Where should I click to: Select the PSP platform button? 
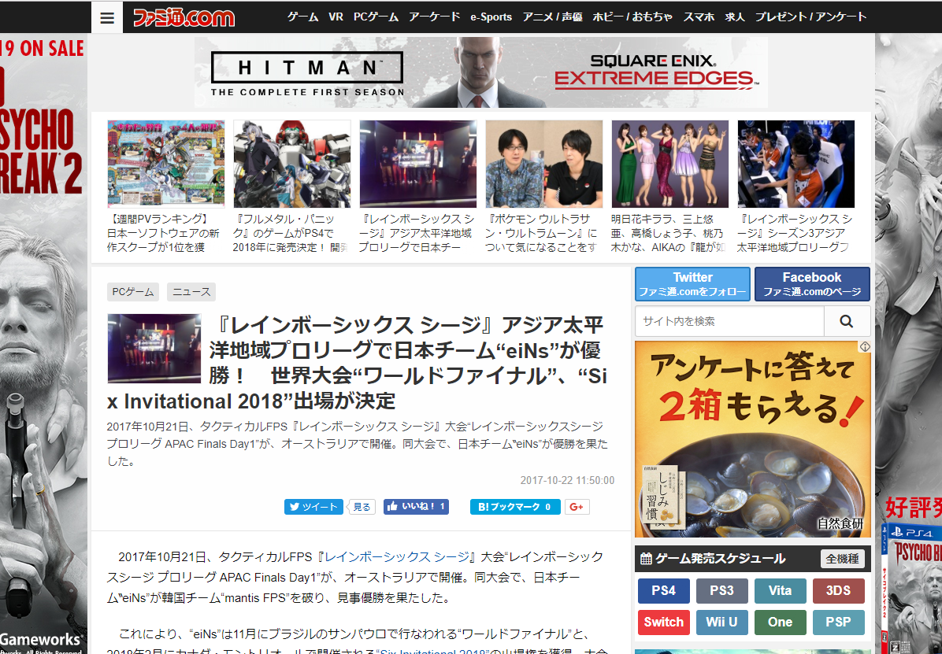[x=839, y=623]
